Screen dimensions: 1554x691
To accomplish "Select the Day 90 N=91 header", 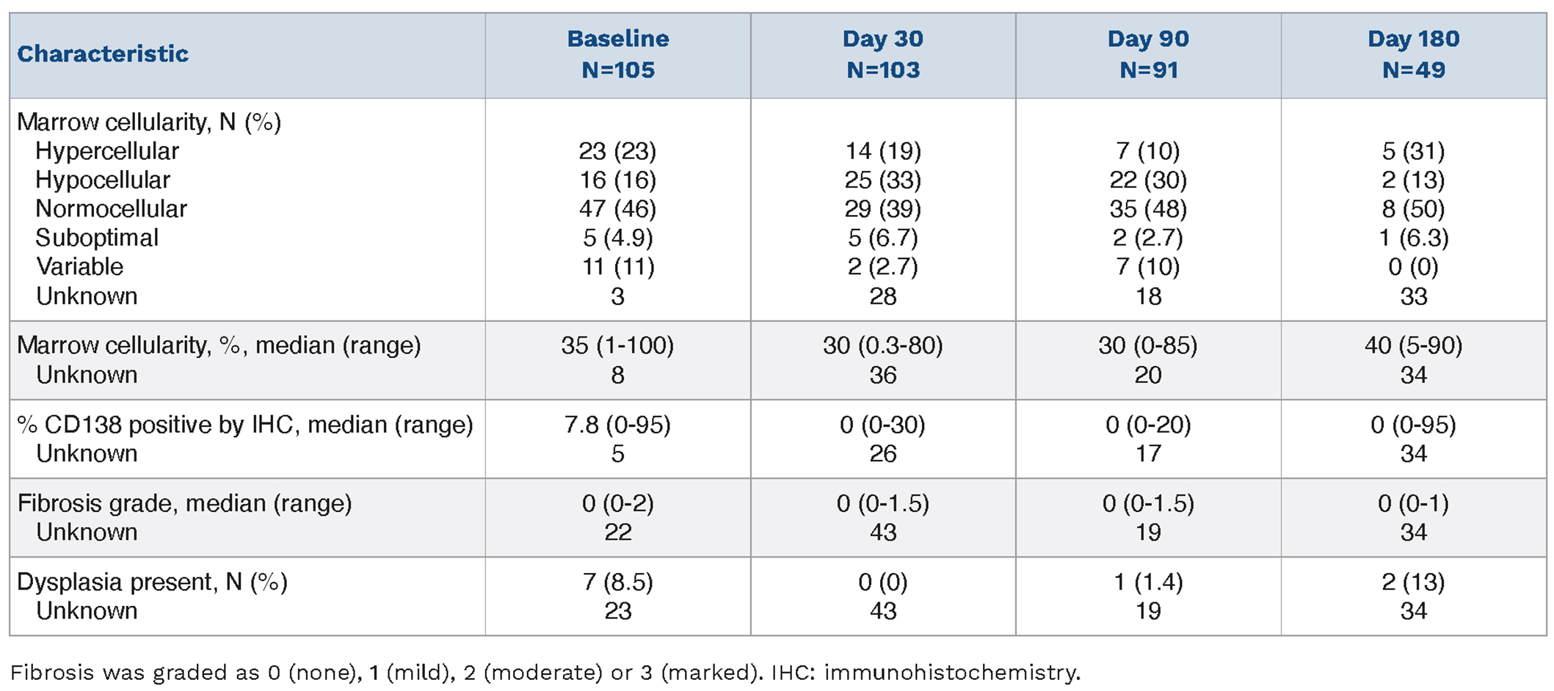I will click(1148, 54).
